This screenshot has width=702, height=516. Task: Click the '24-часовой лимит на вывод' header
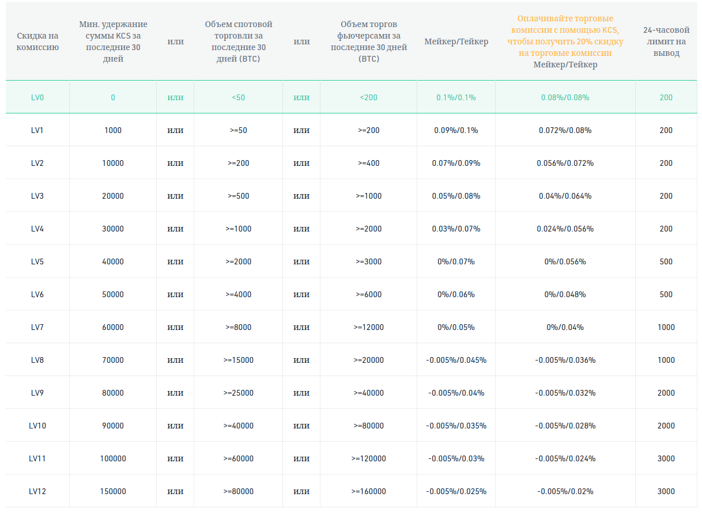pyautogui.click(x=666, y=41)
